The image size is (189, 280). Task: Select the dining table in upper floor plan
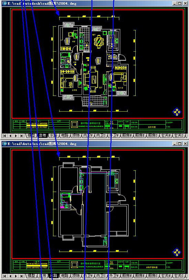[99, 42]
